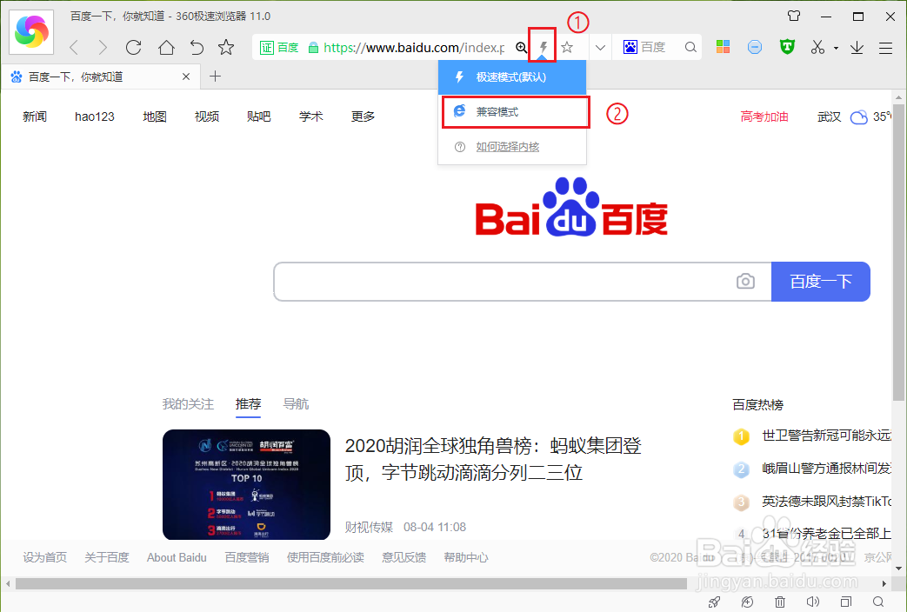907x612 pixels.
Task: Click the 百度一下 search button
Action: click(821, 282)
